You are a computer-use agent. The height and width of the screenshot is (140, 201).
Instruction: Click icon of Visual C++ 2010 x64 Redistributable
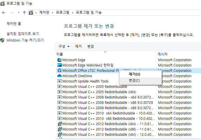60,113
